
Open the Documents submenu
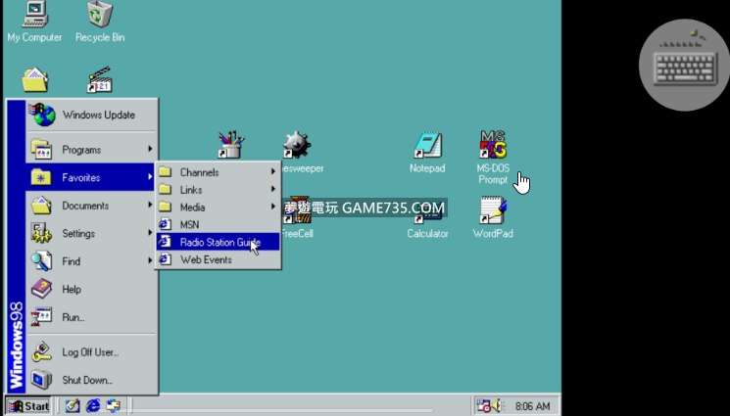[x=92, y=206]
